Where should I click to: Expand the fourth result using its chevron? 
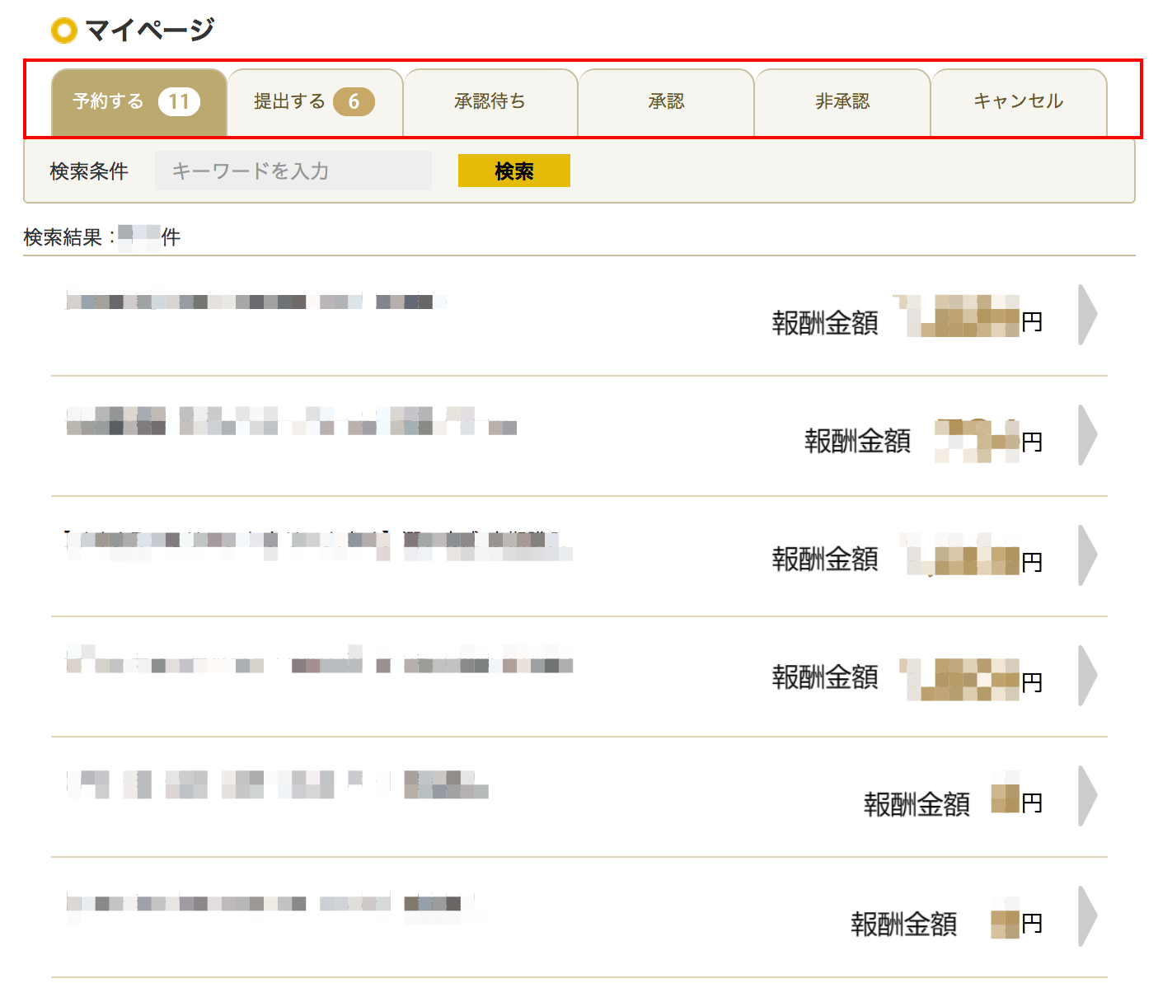[1087, 676]
